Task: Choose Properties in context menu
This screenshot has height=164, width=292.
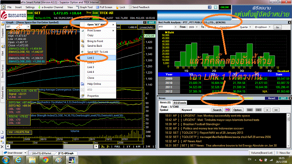Action: 98,96
